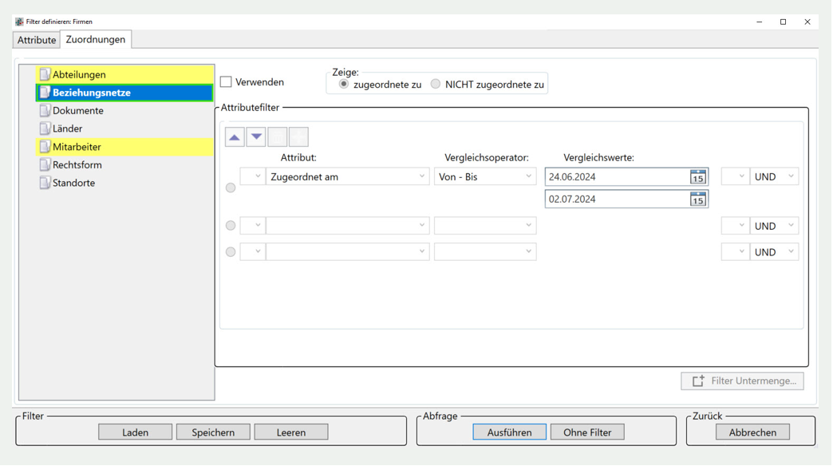Select the Abteilungen item in the list
This screenshot has height=466, width=833.
[79, 75]
